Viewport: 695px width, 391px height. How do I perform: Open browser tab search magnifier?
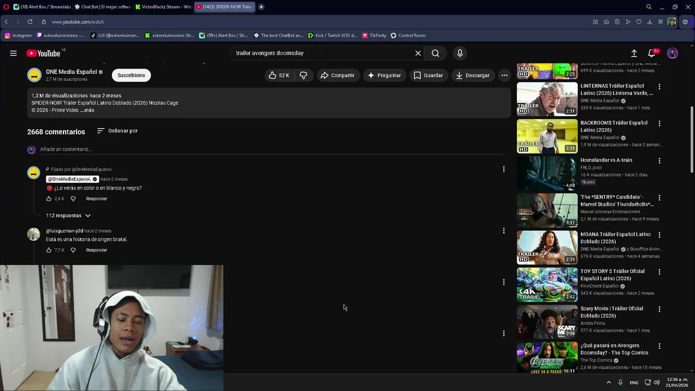pyautogui.click(x=649, y=7)
